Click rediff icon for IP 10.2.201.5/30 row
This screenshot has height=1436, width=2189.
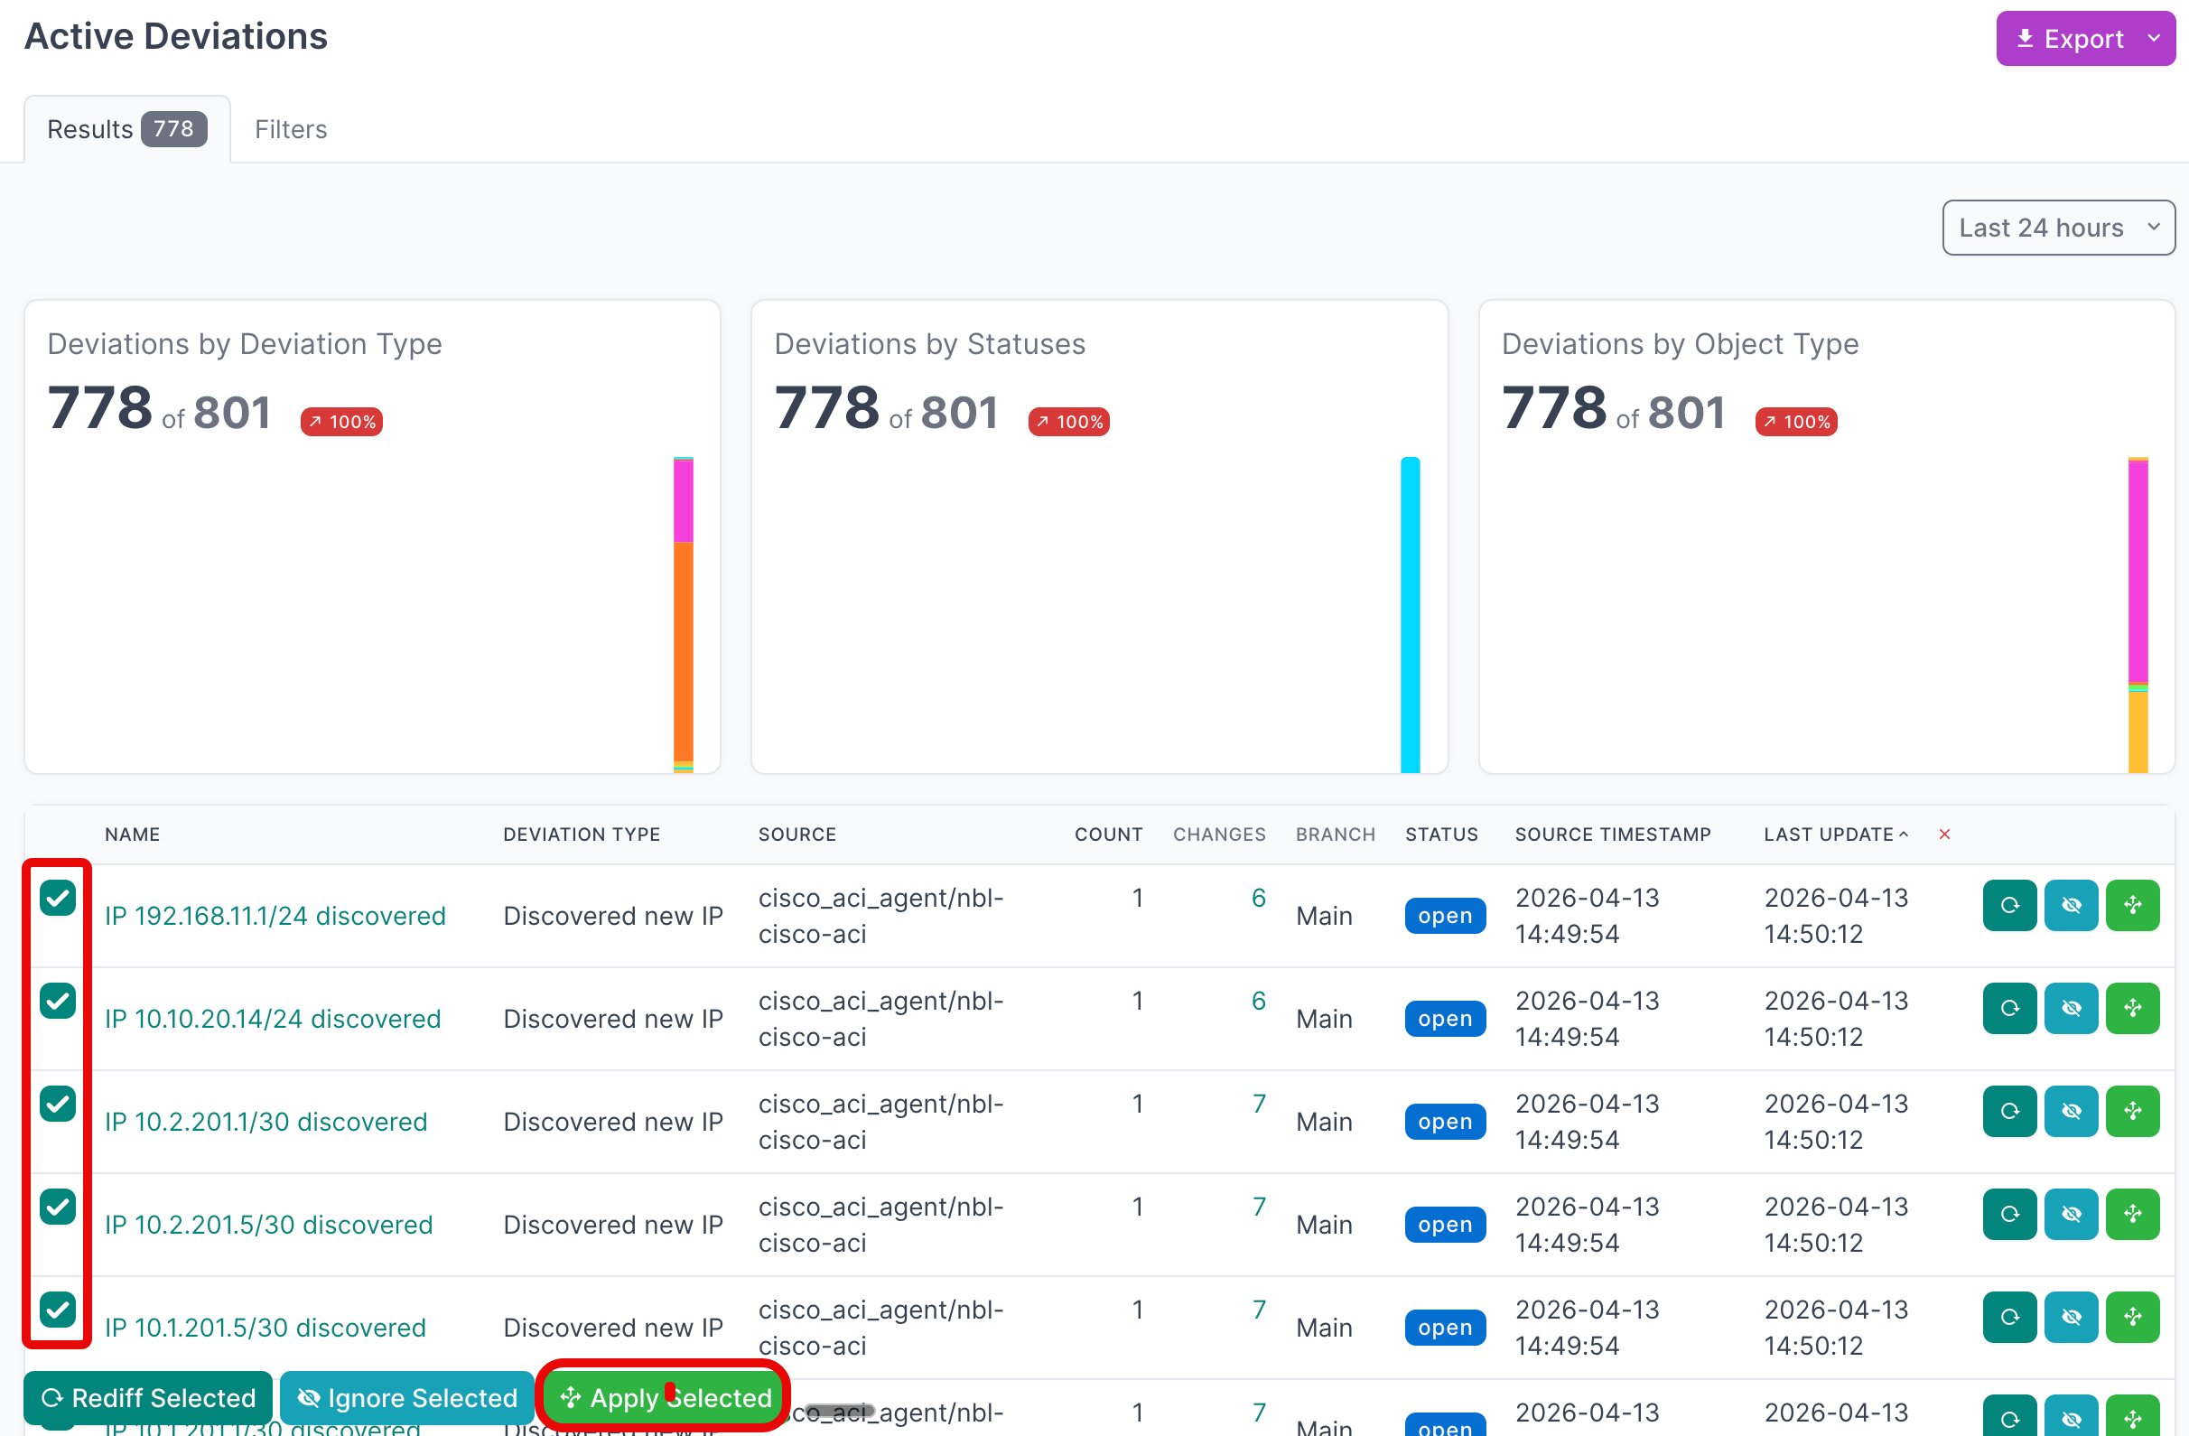[x=2008, y=1215]
